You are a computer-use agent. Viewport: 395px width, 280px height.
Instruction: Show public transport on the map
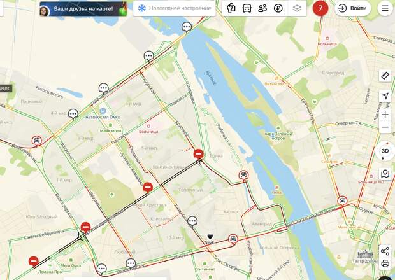tap(247, 8)
